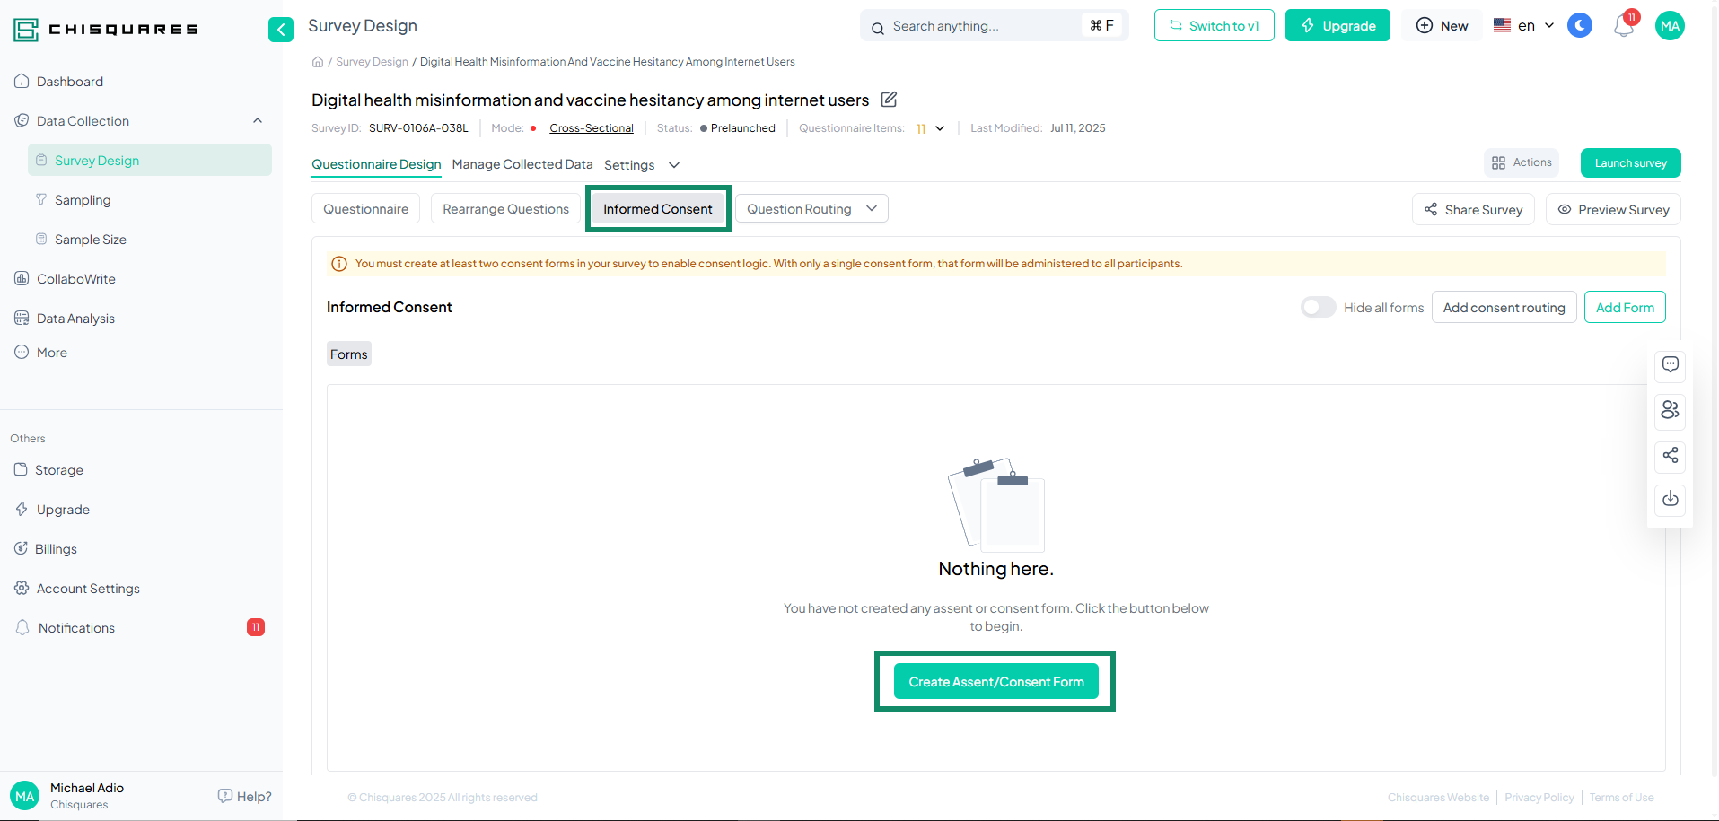Toggle the Hide all forms switch

(x=1318, y=308)
